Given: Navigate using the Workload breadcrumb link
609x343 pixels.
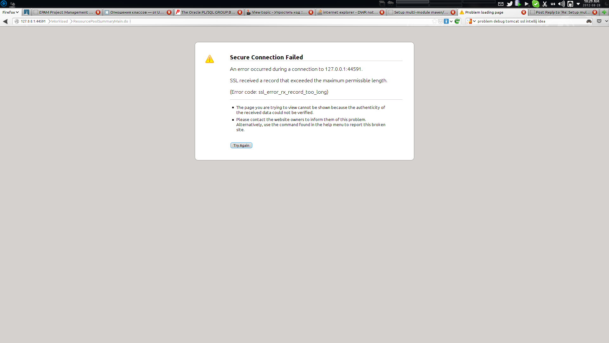Looking at the screenshot, I should 59,21.
